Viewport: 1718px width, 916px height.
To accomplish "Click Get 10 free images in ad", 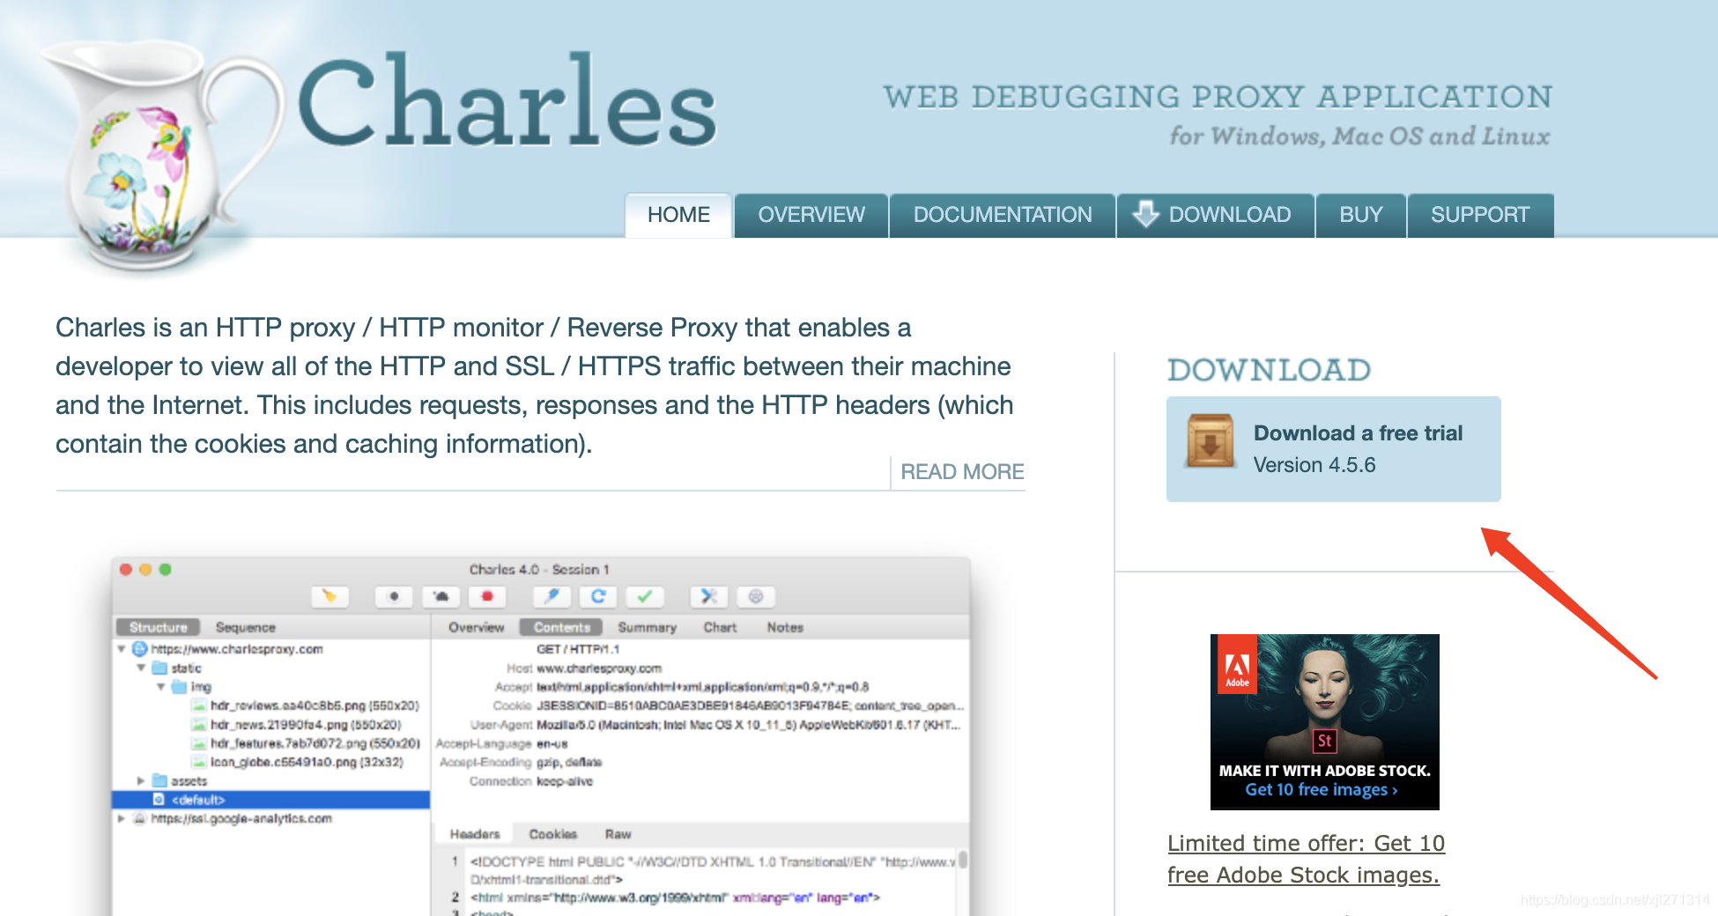I will (x=1321, y=790).
